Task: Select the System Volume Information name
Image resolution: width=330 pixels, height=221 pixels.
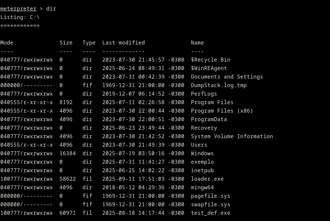Action: [x=232, y=136]
